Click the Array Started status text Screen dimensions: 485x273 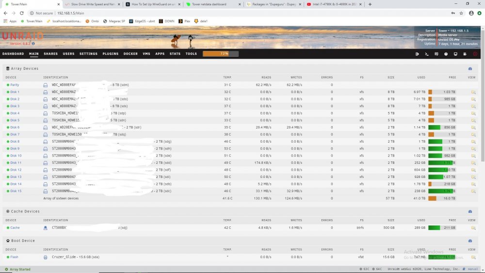20,269
